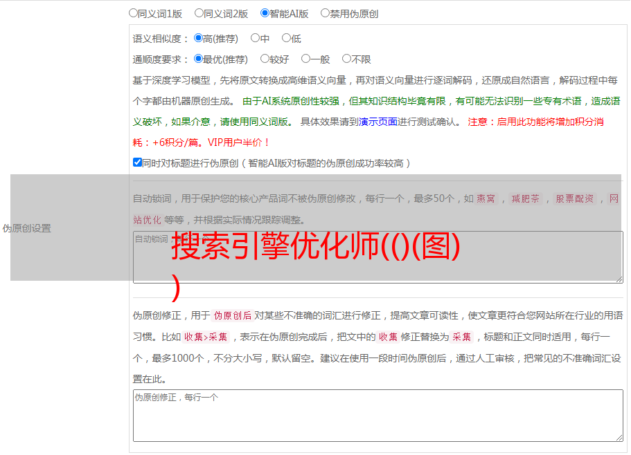Choose the 智能AI版 radio option

tap(265, 13)
